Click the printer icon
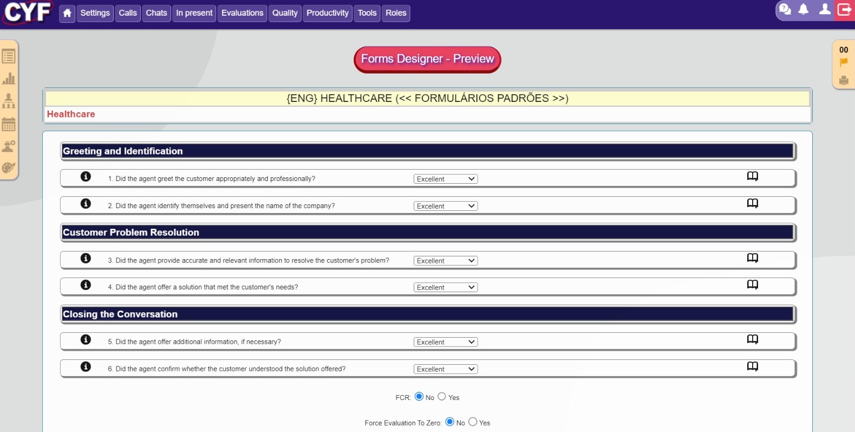Screen dimensions: 855x432 coord(844,80)
